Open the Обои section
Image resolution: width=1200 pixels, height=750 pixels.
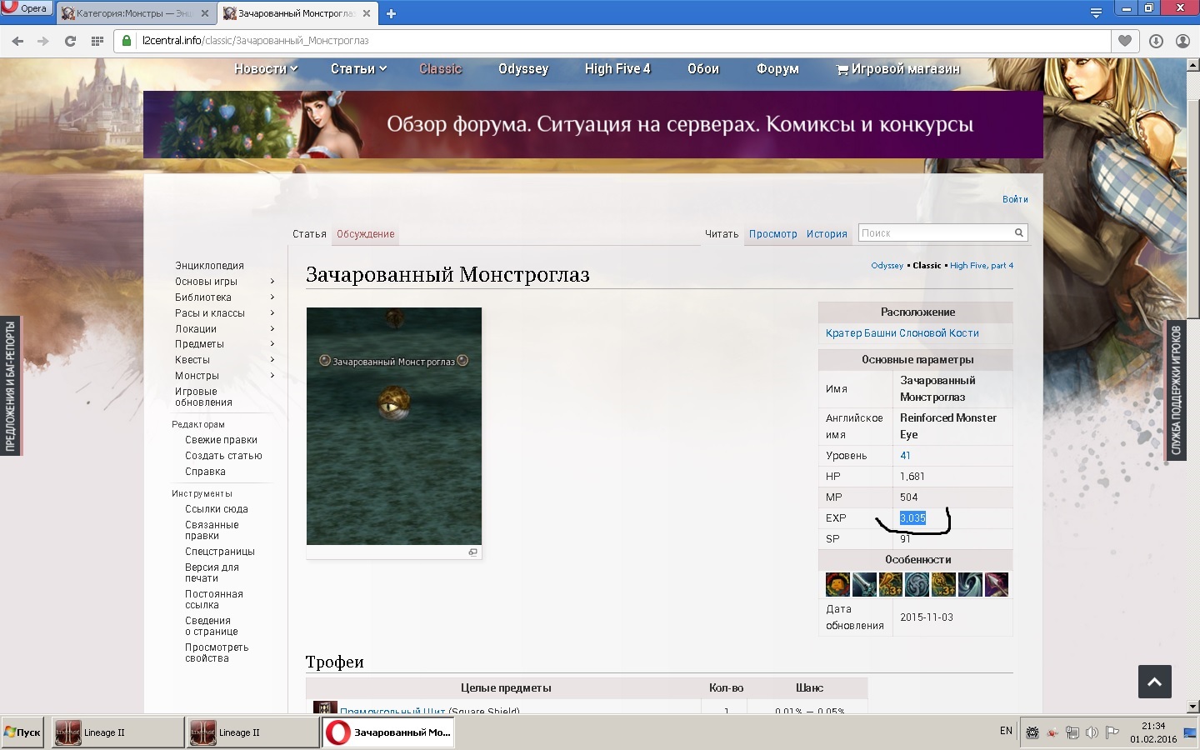coord(703,69)
